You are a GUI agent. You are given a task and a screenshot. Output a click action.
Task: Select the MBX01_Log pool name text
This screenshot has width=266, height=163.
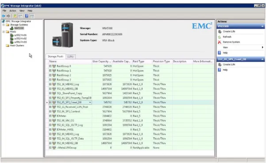(x=68, y=134)
